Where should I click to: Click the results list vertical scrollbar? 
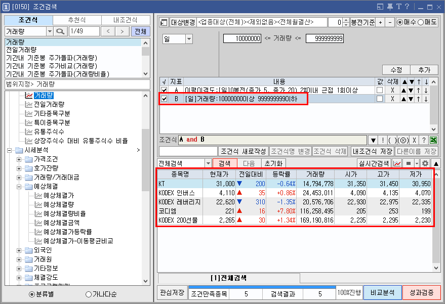click(436, 221)
